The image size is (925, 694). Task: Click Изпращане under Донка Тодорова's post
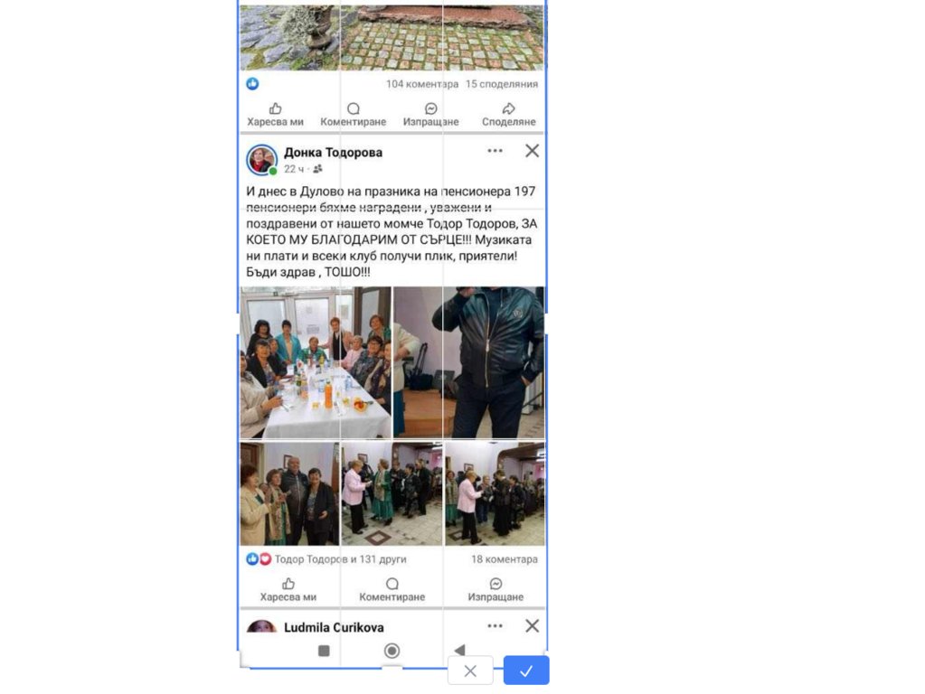[496, 590]
